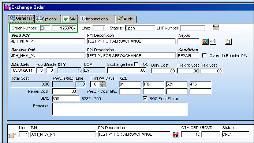Click the Receive P/N Description field
Image resolution: width=254 pixels, height=143 pixels.
click(x=131, y=56)
